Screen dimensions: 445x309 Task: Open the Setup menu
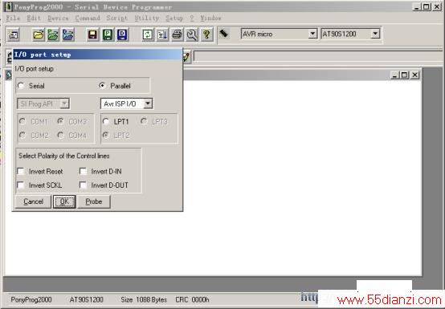pyautogui.click(x=174, y=18)
